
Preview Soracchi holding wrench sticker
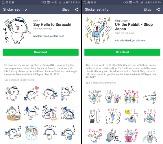[x=13, y=133]
